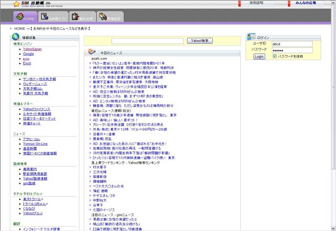Open the 使用説明 menu item
This screenshot has height=231, width=336.
(256, 3)
